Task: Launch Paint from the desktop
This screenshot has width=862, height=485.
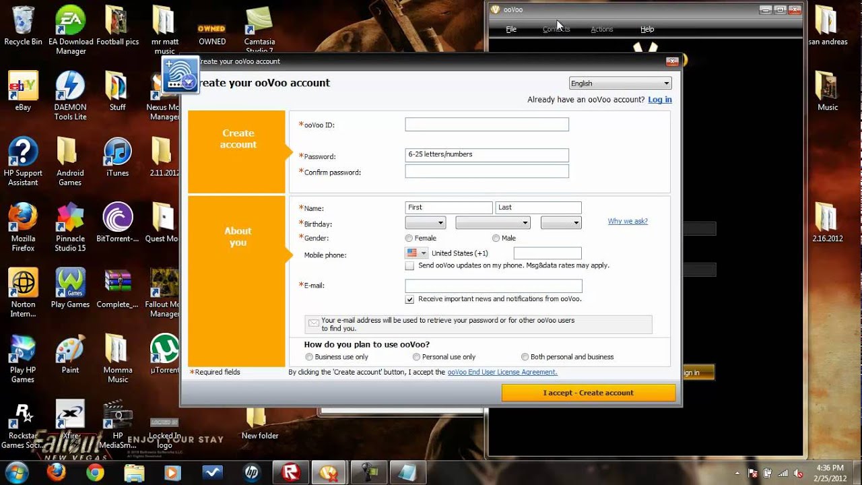Action: 70,354
